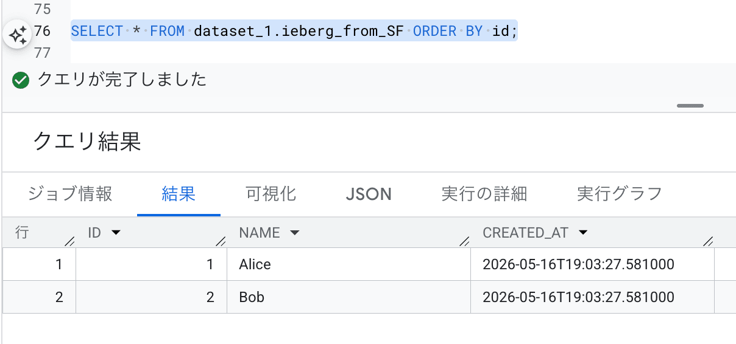
Task: Open the JSON tab
Action: coord(369,194)
